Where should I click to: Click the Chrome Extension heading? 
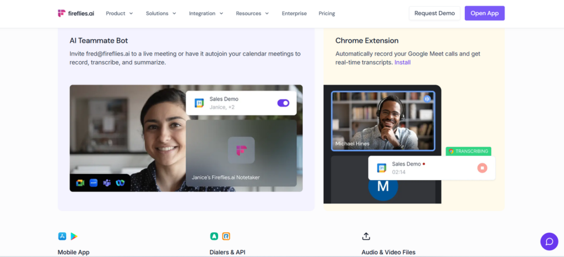coord(367,41)
